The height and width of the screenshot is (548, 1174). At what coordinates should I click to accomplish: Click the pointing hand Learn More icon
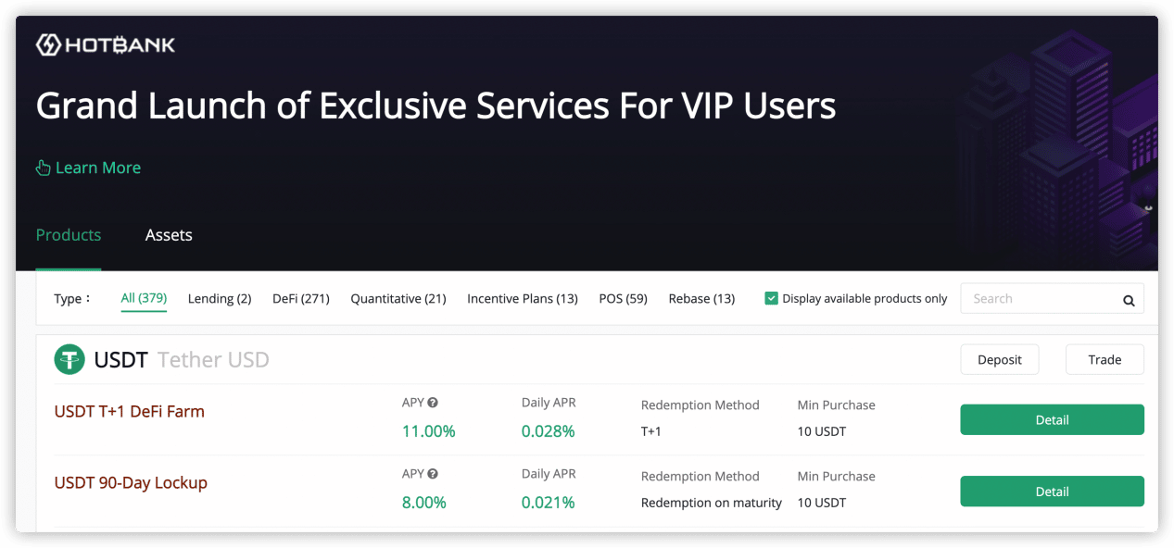[x=43, y=168]
